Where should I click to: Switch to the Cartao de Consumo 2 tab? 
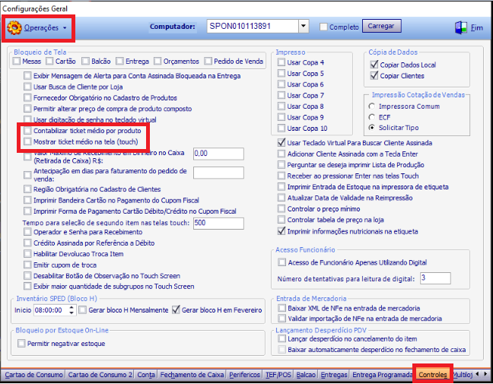pos(100,375)
